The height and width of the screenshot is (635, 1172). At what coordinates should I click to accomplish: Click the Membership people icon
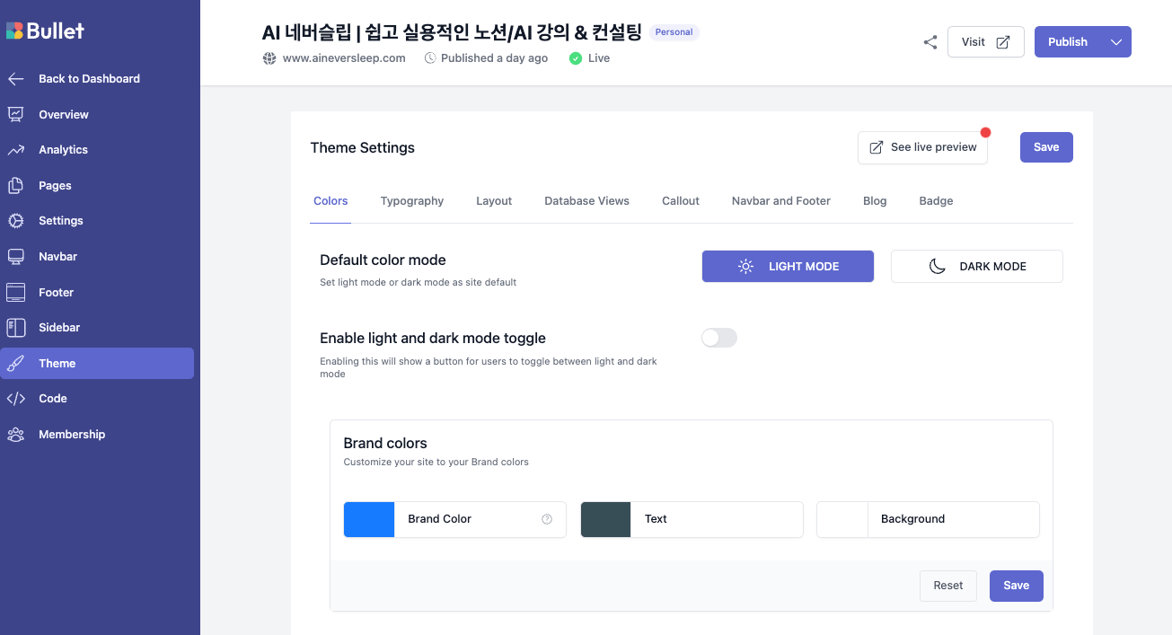(x=15, y=435)
